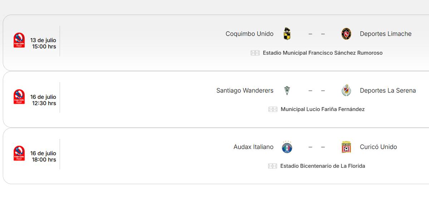The image size is (429, 197).
Task: Click the Deportes Limache team crest
Action: 346,34
